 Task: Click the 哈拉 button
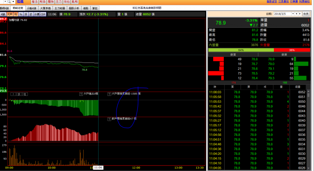66,2
